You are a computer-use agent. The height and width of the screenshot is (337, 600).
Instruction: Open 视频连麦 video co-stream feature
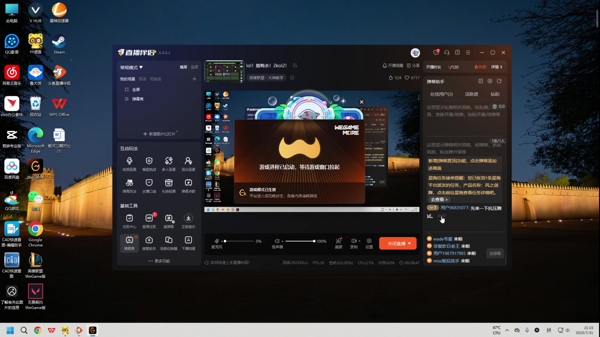129,164
